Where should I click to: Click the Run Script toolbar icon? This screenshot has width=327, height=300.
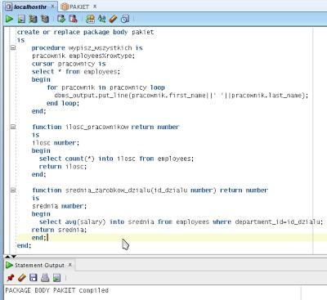pyautogui.click(x=21, y=19)
